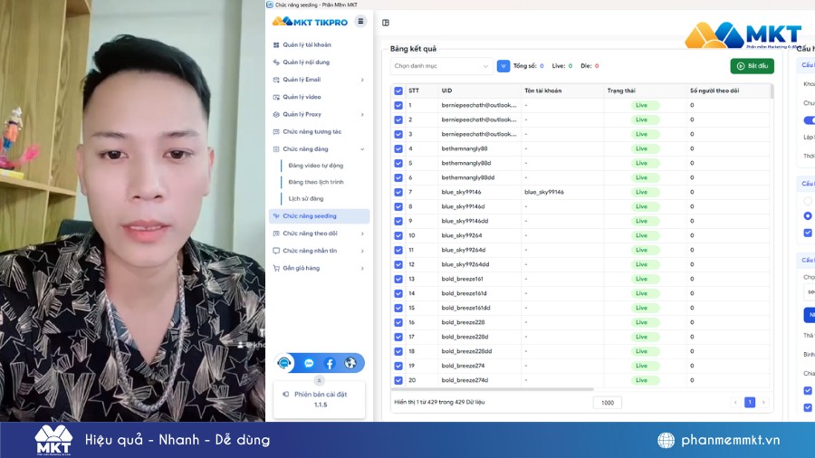Click the panel layout icon in header

click(386, 23)
